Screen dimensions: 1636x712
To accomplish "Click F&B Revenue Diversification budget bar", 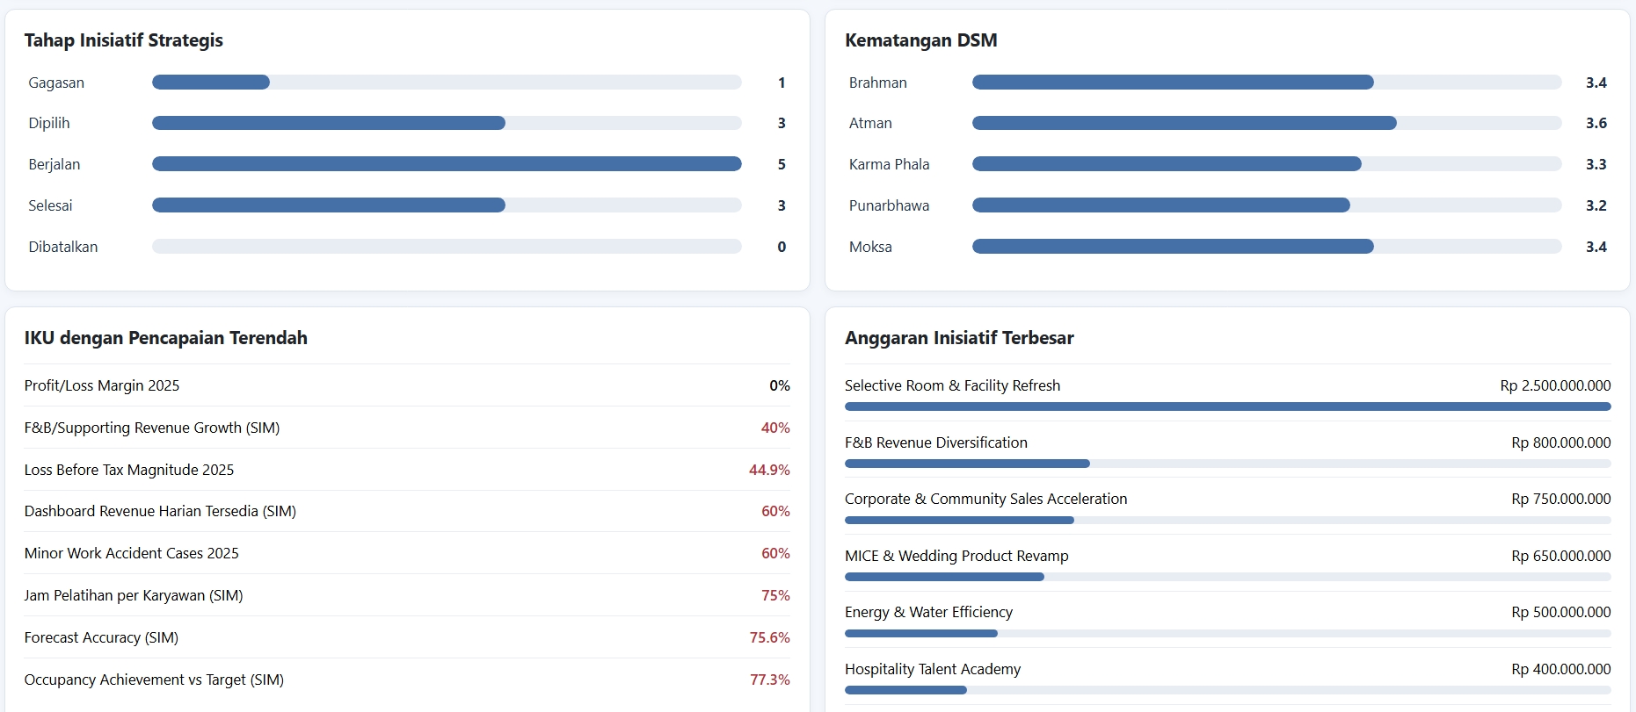I will coord(1228,464).
